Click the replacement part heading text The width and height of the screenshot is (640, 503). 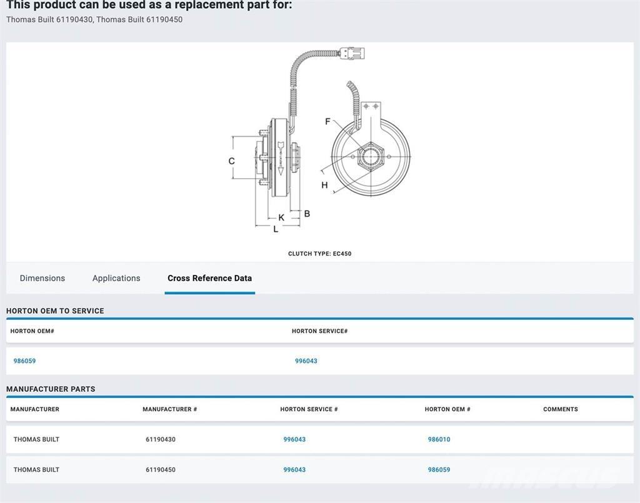pyautogui.click(x=149, y=5)
